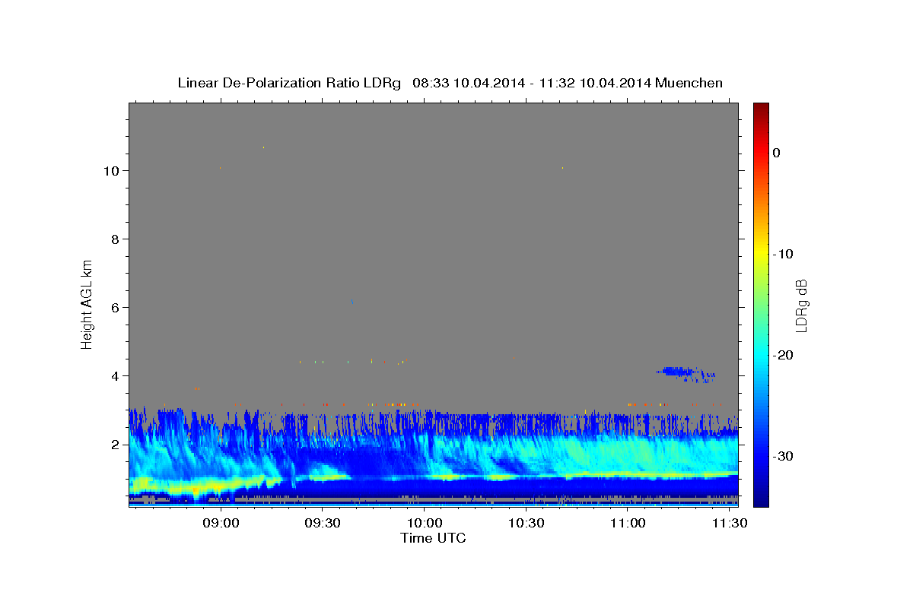This screenshot has height=608, width=913.
Task: Click the height tick label 2
Action: (116, 445)
